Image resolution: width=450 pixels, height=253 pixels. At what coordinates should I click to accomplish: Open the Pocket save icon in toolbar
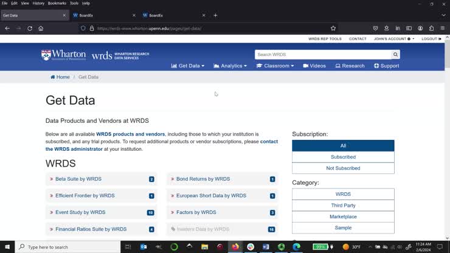coord(375,29)
